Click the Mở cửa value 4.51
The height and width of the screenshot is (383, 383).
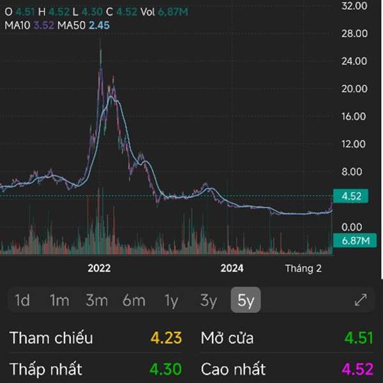(359, 338)
